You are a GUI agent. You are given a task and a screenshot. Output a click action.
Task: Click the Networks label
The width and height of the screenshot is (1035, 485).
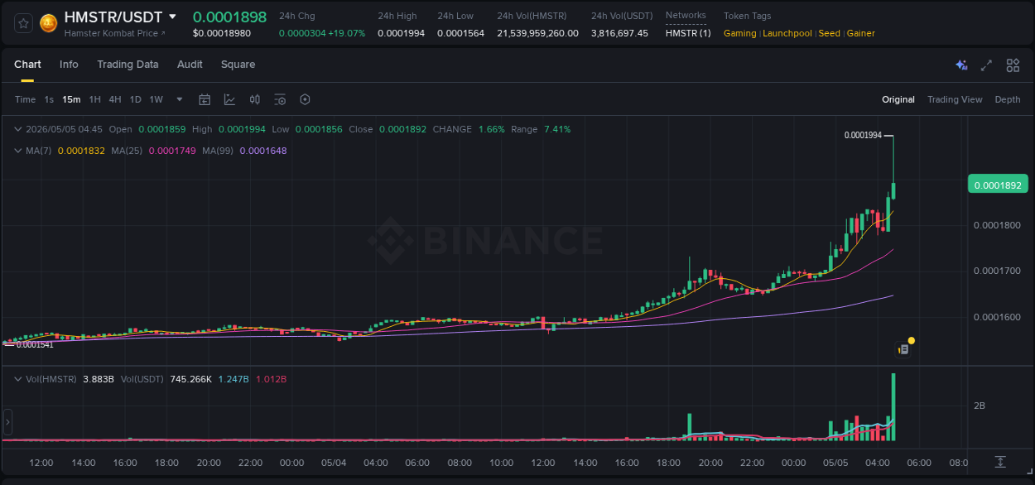686,16
